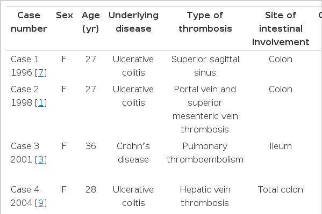This screenshot has width=322, height=214.
Task: Click the Age (yr) column header
Action: click(x=90, y=22)
